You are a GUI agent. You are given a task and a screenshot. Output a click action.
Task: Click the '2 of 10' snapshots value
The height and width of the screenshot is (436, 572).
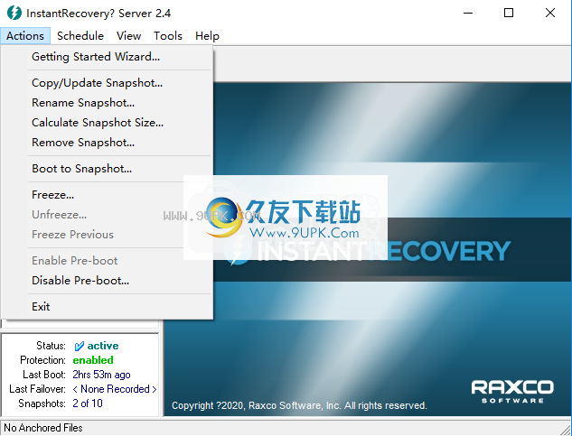point(88,404)
